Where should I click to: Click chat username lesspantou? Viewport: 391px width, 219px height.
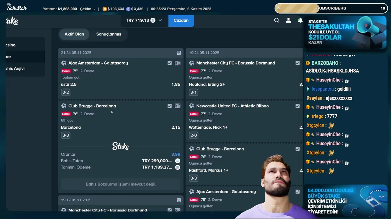[x=323, y=89]
